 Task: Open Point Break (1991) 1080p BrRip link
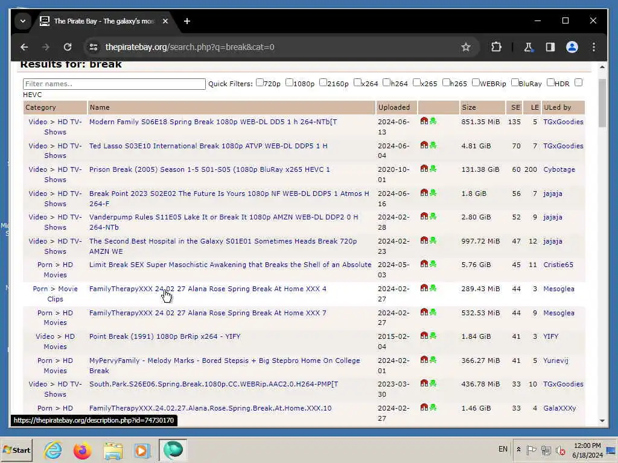[x=165, y=336]
